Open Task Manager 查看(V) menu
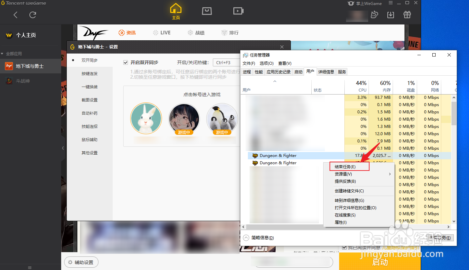Screen dimensions: 469x270 pos(285,63)
